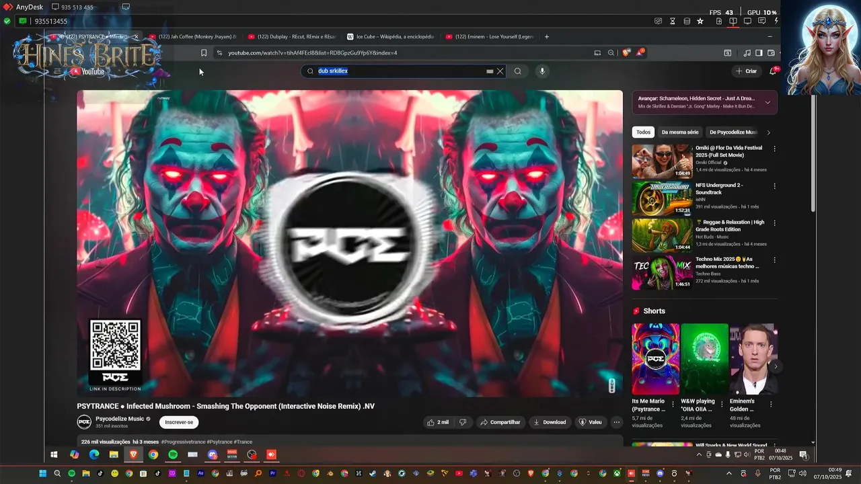
Task: Switch to Jah Coffee (Monkey Jhayam) tab
Action: point(193,37)
